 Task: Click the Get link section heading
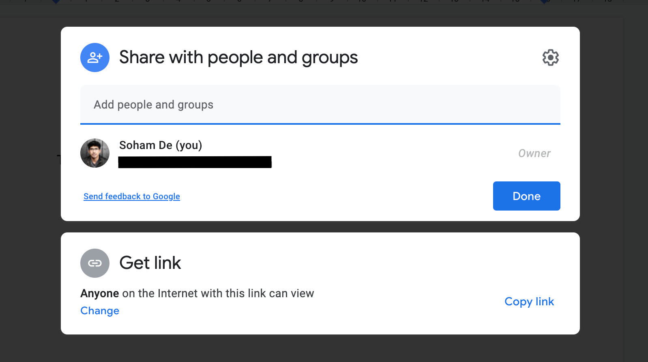[x=150, y=263]
